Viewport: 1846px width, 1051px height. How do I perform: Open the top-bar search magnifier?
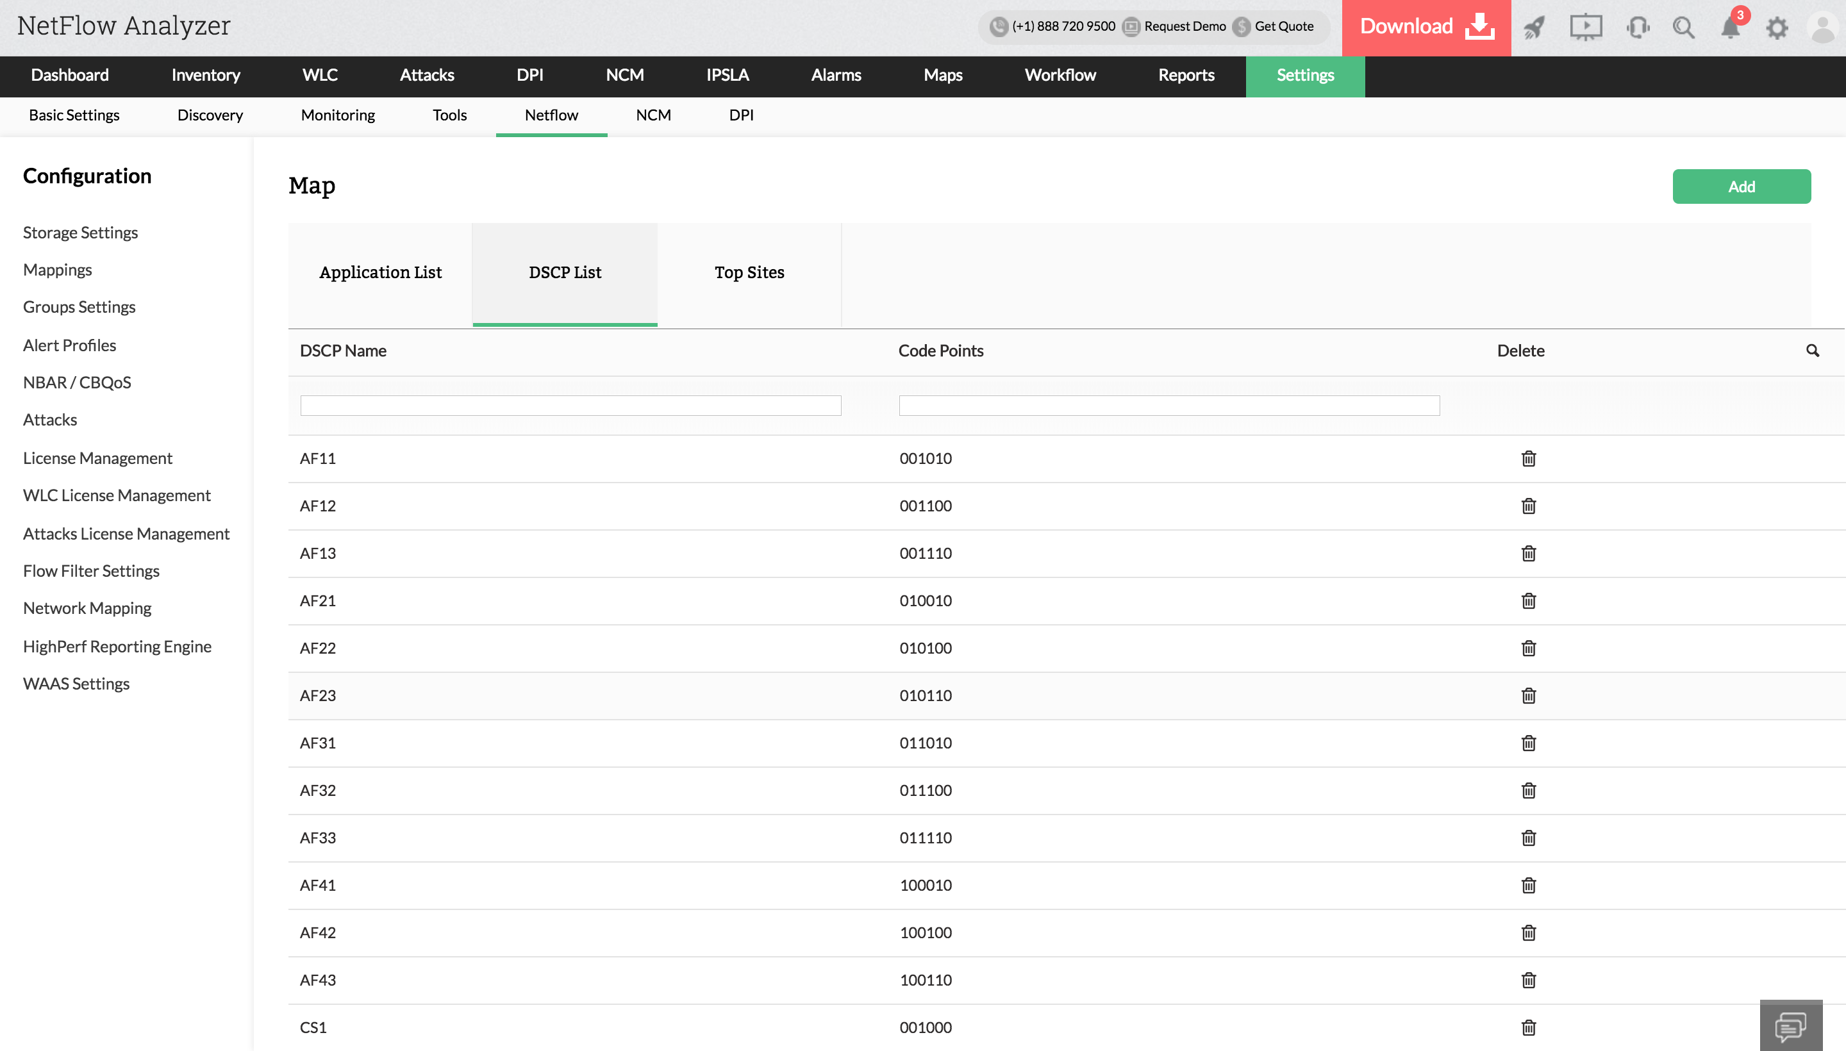click(x=1684, y=28)
